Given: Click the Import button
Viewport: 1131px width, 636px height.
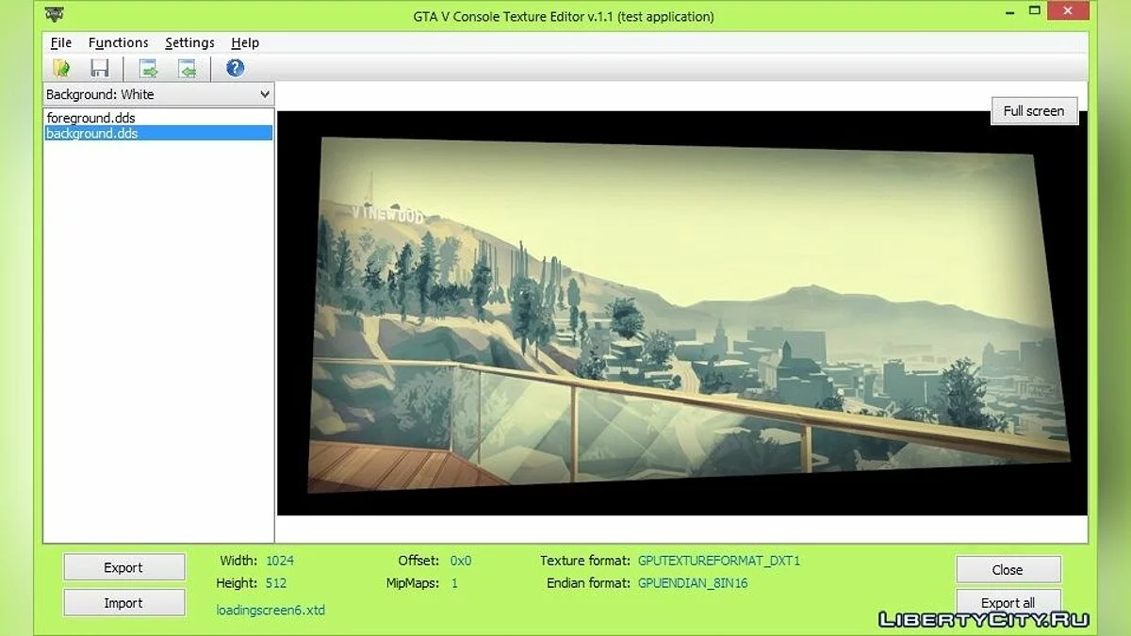Looking at the screenshot, I should 123,603.
